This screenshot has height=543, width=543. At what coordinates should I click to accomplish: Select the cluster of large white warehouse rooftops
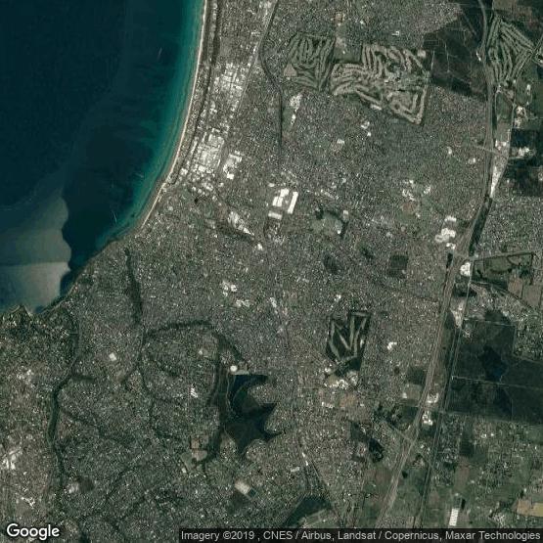click(x=284, y=203)
